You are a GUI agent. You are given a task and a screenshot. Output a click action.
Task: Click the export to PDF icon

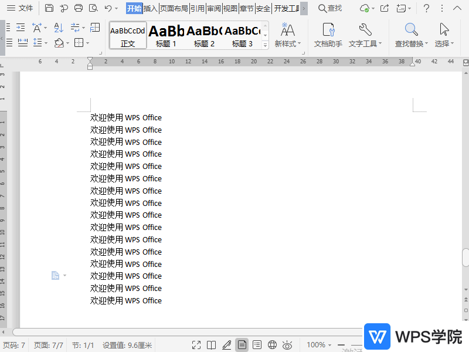[64, 8]
